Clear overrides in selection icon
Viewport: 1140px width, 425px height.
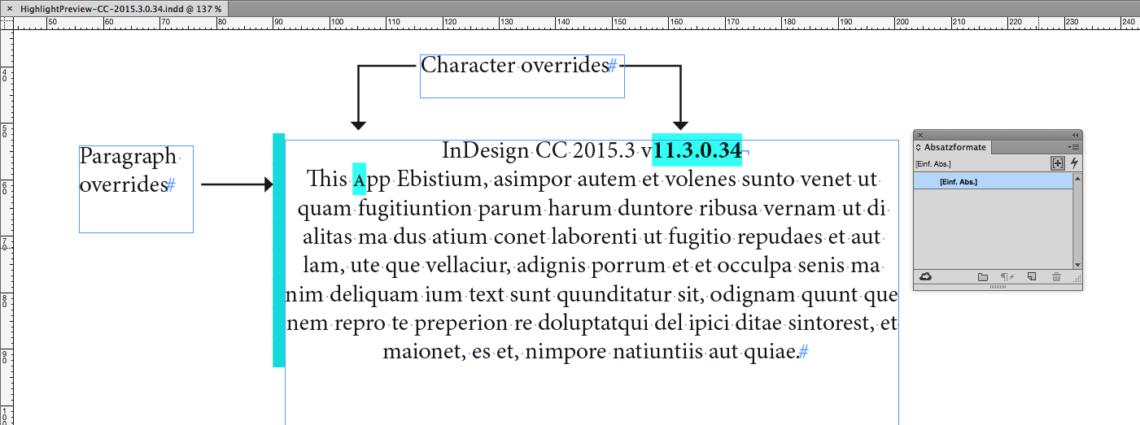[x=1007, y=277]
